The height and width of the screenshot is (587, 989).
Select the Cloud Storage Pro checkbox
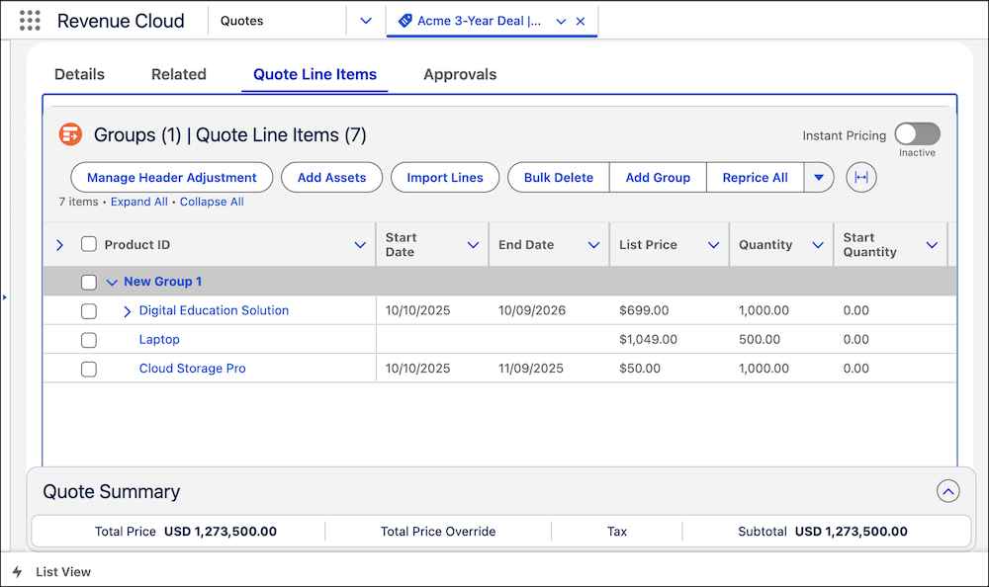[89, 369]
